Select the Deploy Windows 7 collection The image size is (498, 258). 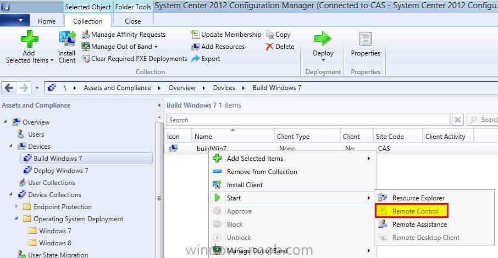[x=60, y=170]
